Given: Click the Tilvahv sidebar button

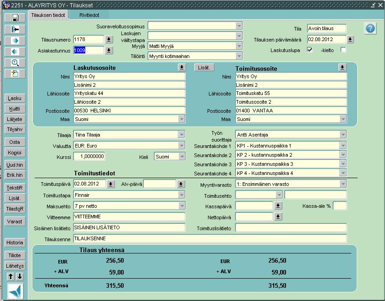Looking at the screenshot, I should (15, 129).
